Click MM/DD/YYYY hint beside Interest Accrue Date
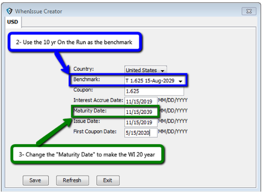The image size is (264, 194). [173, 100]
